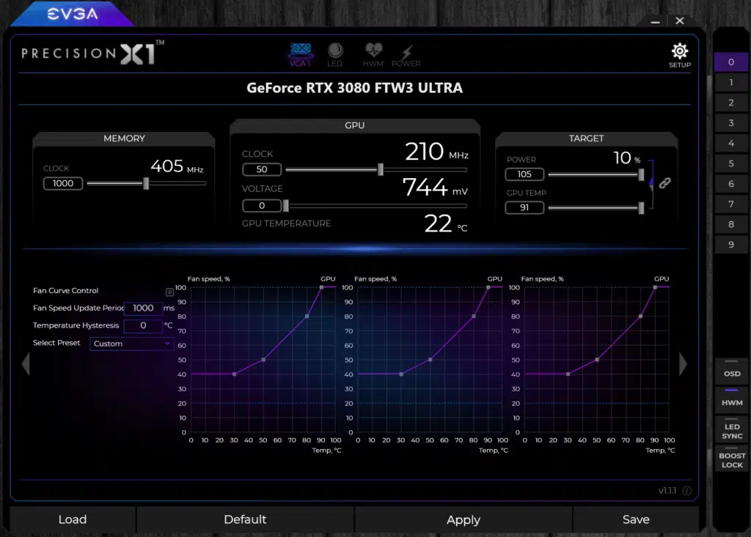Click the EVGA logo

(73, 13)
